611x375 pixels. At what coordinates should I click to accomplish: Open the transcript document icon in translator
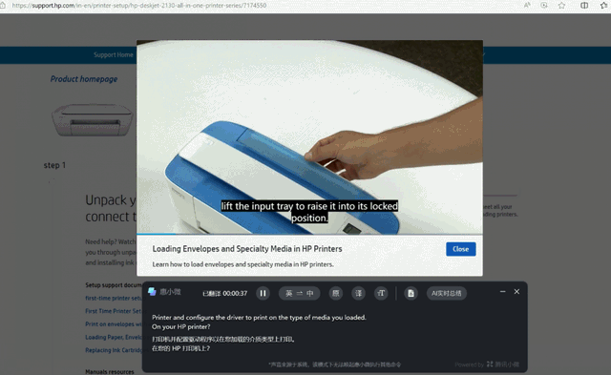[x=411, y=293]
